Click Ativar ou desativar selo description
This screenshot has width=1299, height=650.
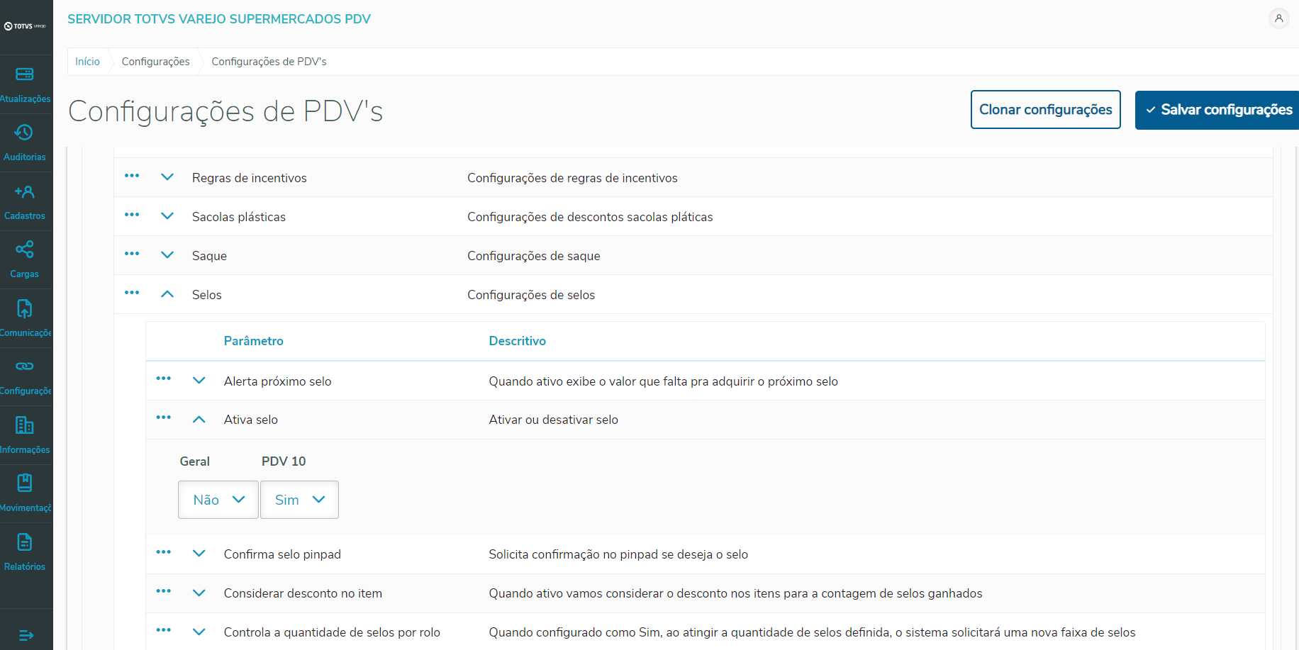click(554, 420)
